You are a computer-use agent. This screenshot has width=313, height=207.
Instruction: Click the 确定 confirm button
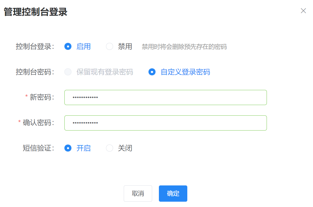click(x=173, y=193)
